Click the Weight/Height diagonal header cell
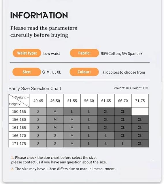Screen dimensions: 164x184 [19, 101]
